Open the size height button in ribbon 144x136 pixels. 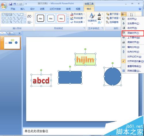131,15
